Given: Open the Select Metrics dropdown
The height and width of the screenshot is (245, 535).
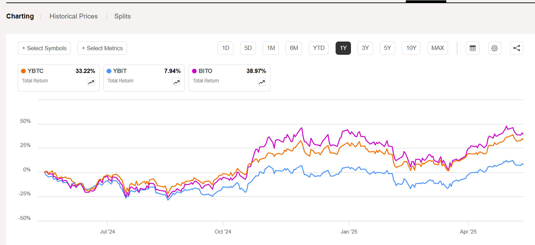Looking at the screenshot, I should pos(102,48).
